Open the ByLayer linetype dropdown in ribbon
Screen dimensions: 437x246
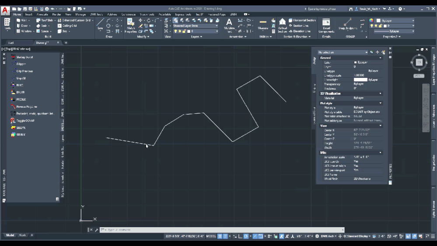[394, 31]
